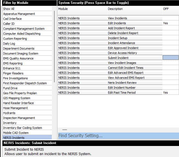Filter by Inspection Management module
The image size is (179, 157).
[27, 118]
